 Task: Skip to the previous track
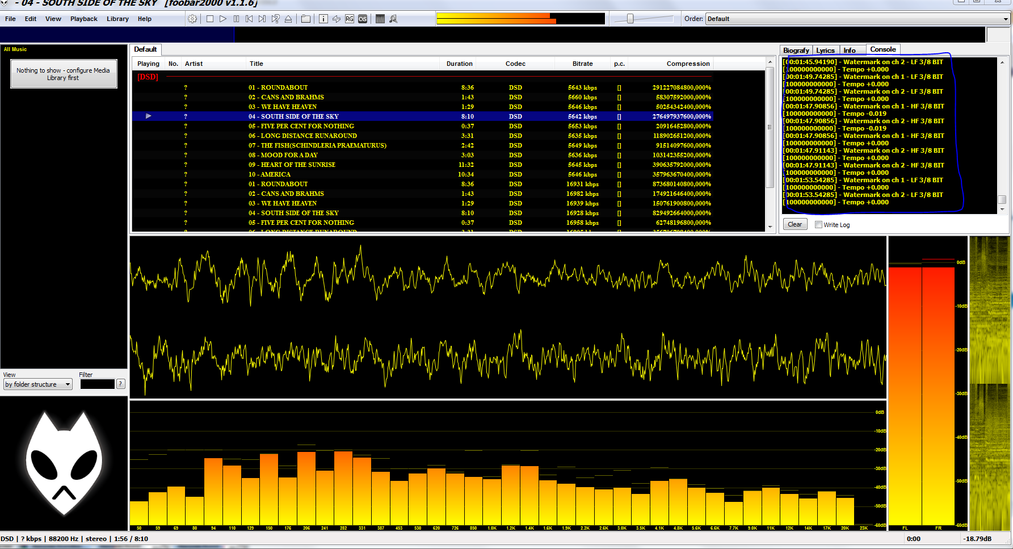pos(249,19)
